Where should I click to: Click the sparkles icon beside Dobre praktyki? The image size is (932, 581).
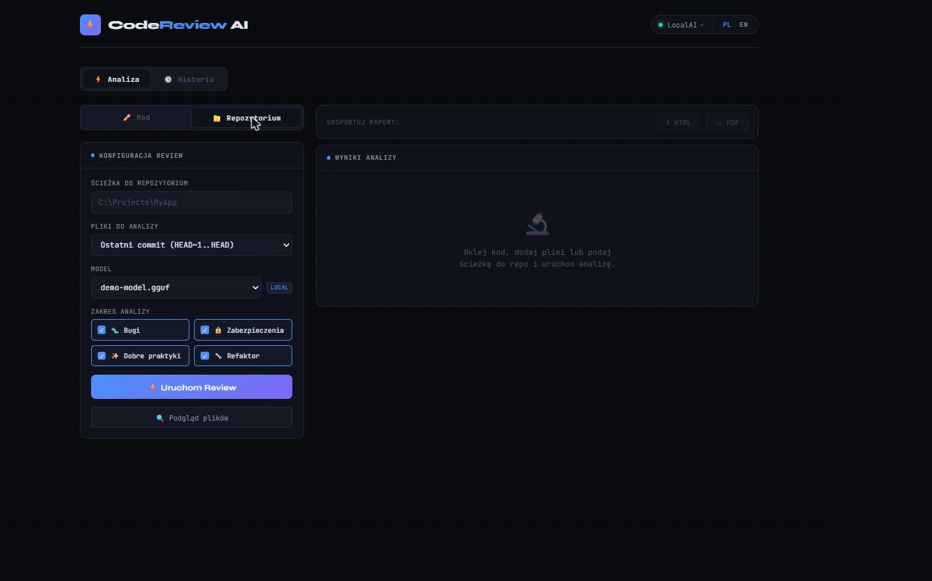pyautogui.click(x=115, y=356)
